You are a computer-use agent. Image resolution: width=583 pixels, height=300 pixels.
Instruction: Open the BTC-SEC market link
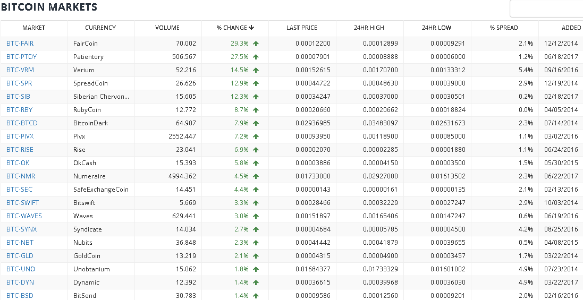19,190
